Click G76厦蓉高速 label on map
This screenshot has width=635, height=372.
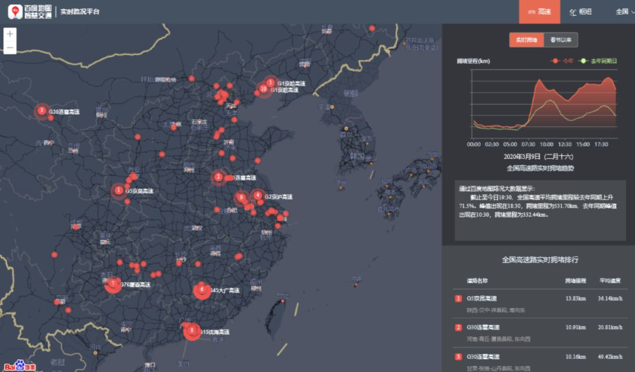pos(136,285)
